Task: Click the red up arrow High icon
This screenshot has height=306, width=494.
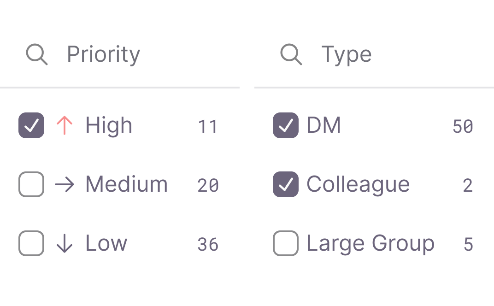Action: (65, 125)
